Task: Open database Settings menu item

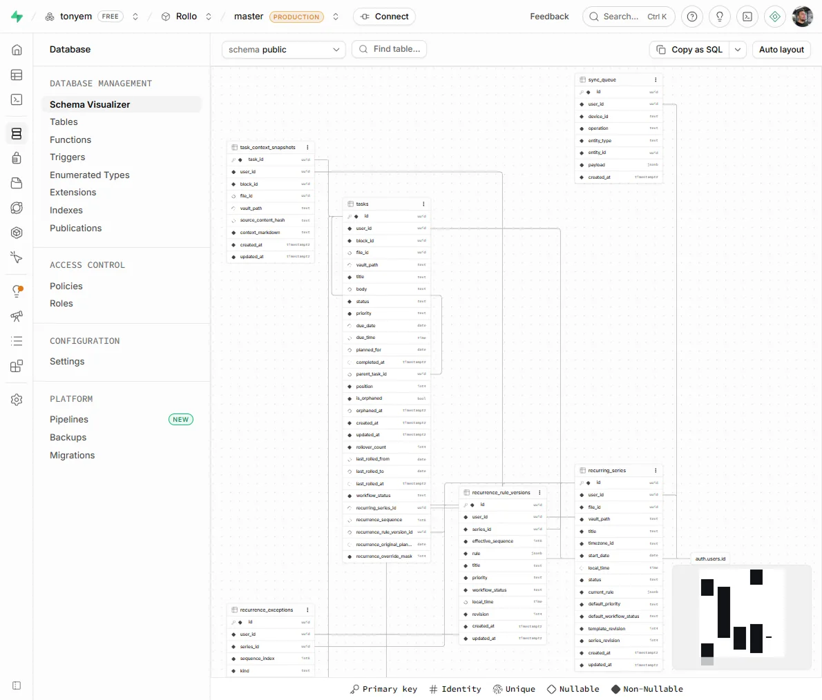Action: (x=67, y=362)
